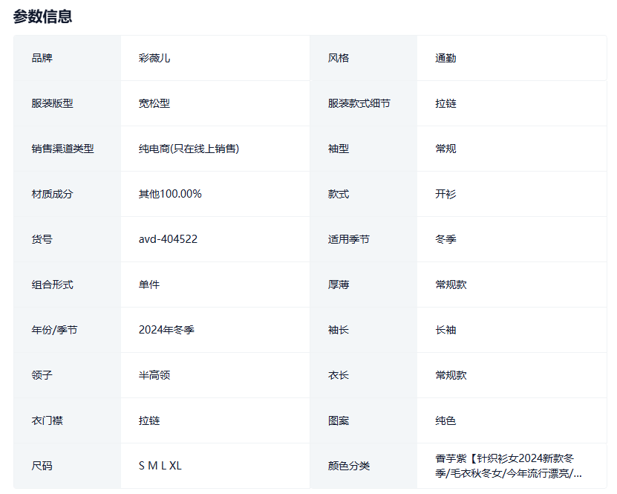Select the 单件 combination value
Image resolution: width=617 pixels, height=494 pixels.
click(x=149, y=285)
